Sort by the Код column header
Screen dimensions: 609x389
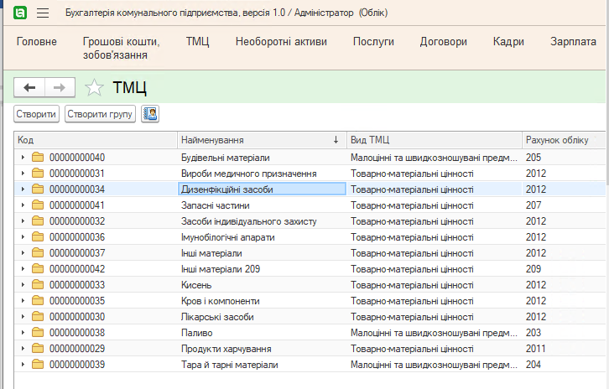tap(96, 140)
